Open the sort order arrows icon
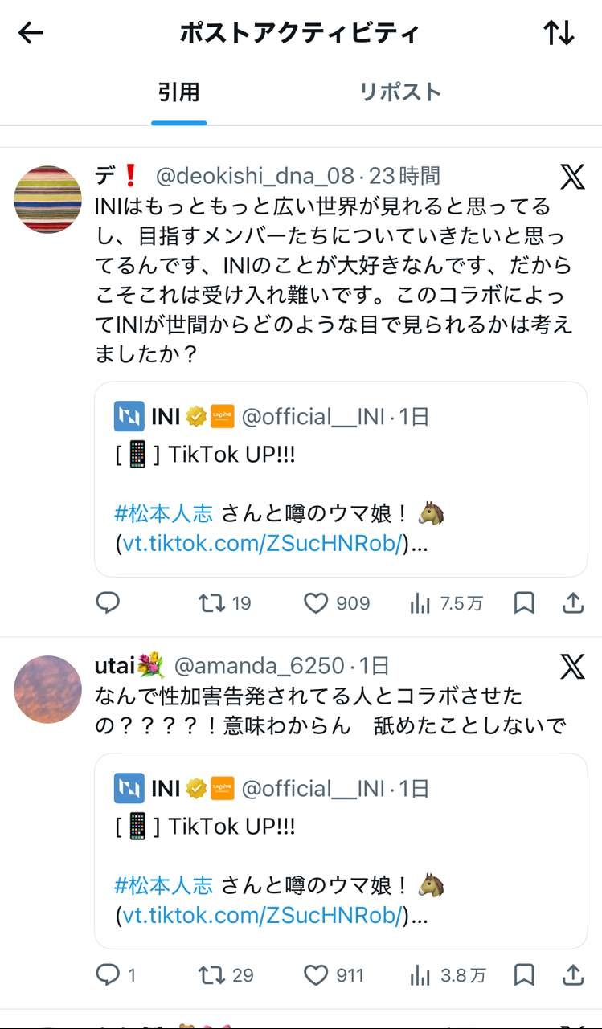The image size is (602, 1029). pyautogui.click(x=559, y=33)
